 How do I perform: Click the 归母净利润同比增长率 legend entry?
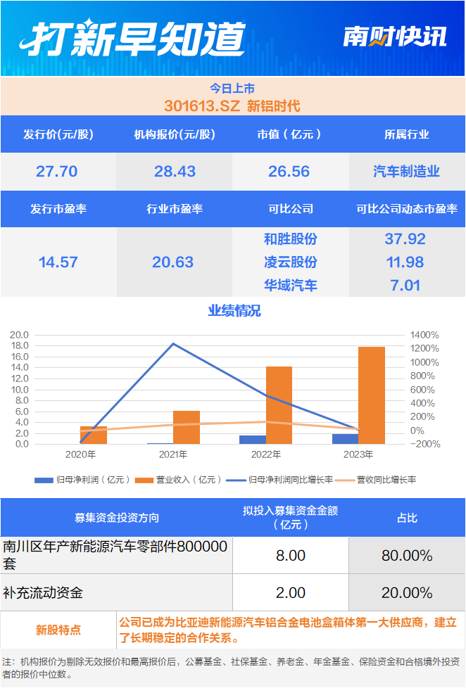pos(279,480)
